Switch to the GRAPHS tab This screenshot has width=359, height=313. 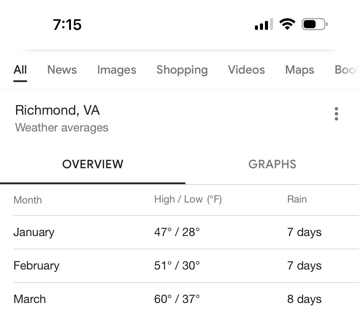click(x=272, y=164)
